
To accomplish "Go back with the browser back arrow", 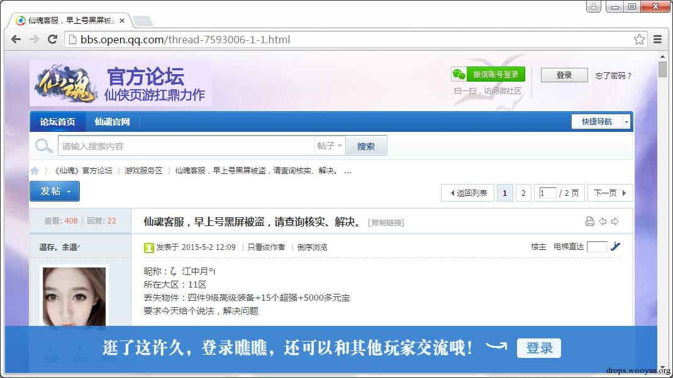I will click(x=16, y=40).
